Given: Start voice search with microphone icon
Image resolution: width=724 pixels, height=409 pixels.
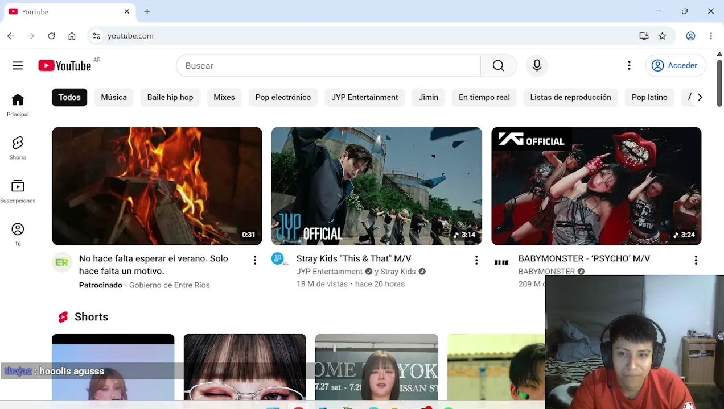Looking at the screenshot, I should tap(537, 66).
